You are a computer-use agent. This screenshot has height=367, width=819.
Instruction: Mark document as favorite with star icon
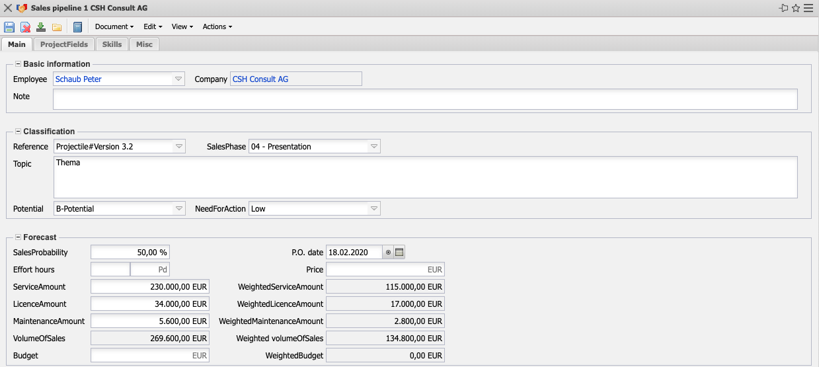[796, 8]
